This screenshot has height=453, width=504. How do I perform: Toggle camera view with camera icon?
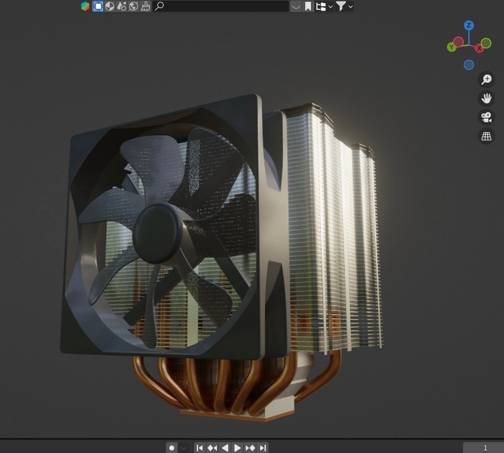point(486,117)
